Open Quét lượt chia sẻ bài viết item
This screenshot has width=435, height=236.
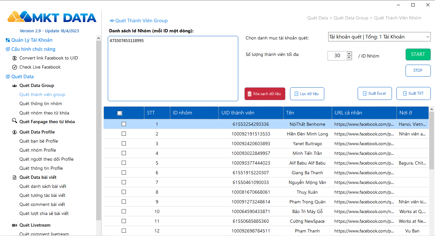pos(44,214)
